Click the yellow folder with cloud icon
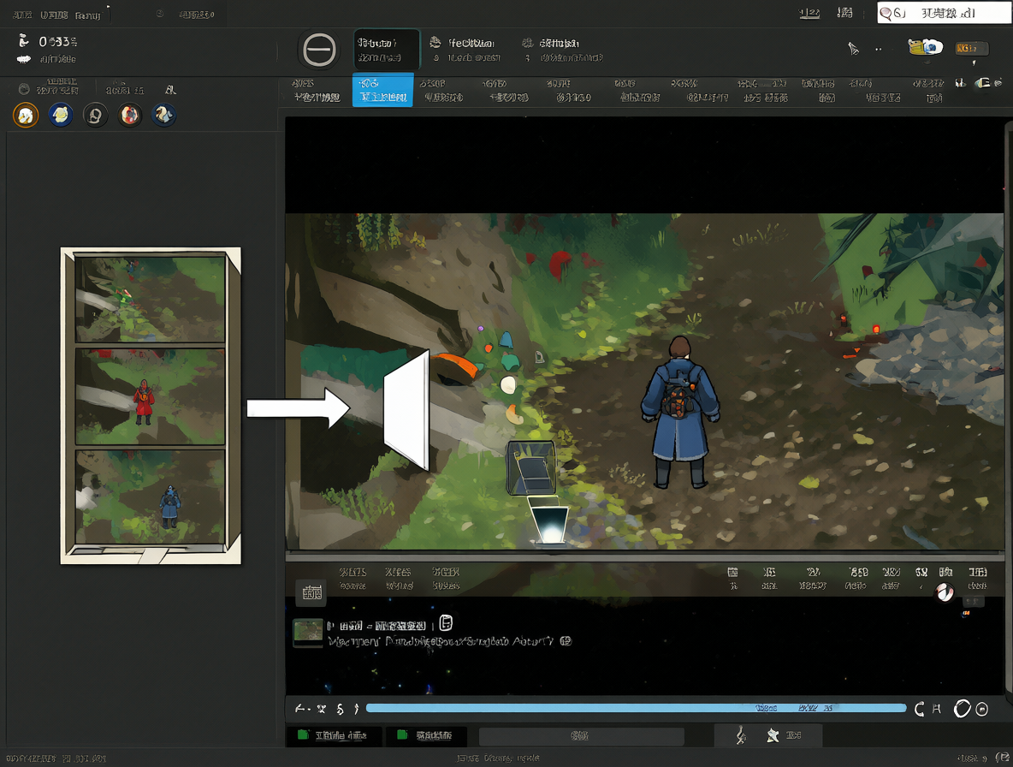The height and width of the screenshot is (767, 1013). point(925,47)
